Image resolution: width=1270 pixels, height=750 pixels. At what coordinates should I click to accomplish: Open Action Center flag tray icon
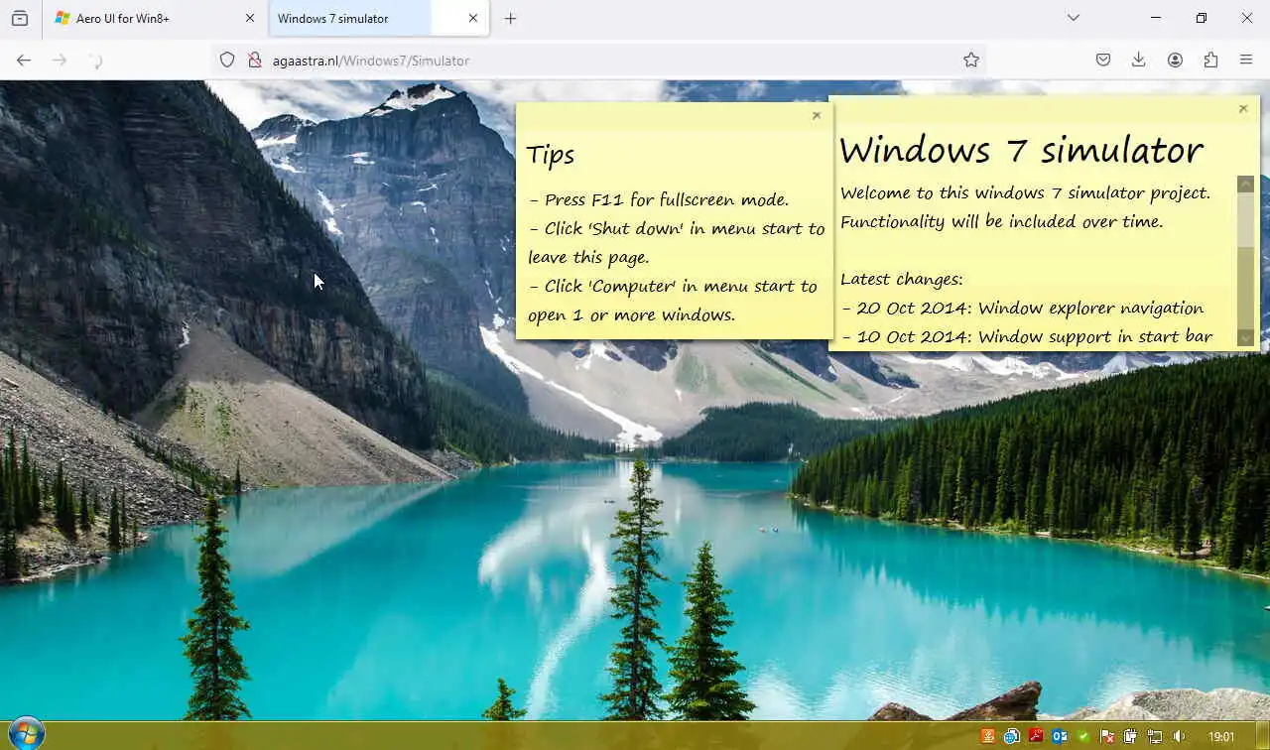tap(1107, 736)
